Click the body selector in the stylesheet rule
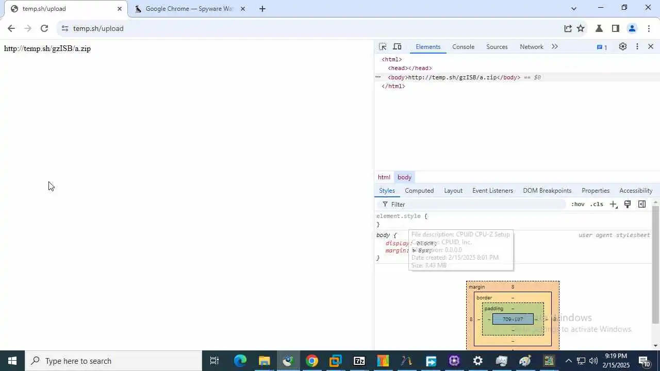This screenshot has height=371, width=660. pyautogui.click(x=383, y=235)
